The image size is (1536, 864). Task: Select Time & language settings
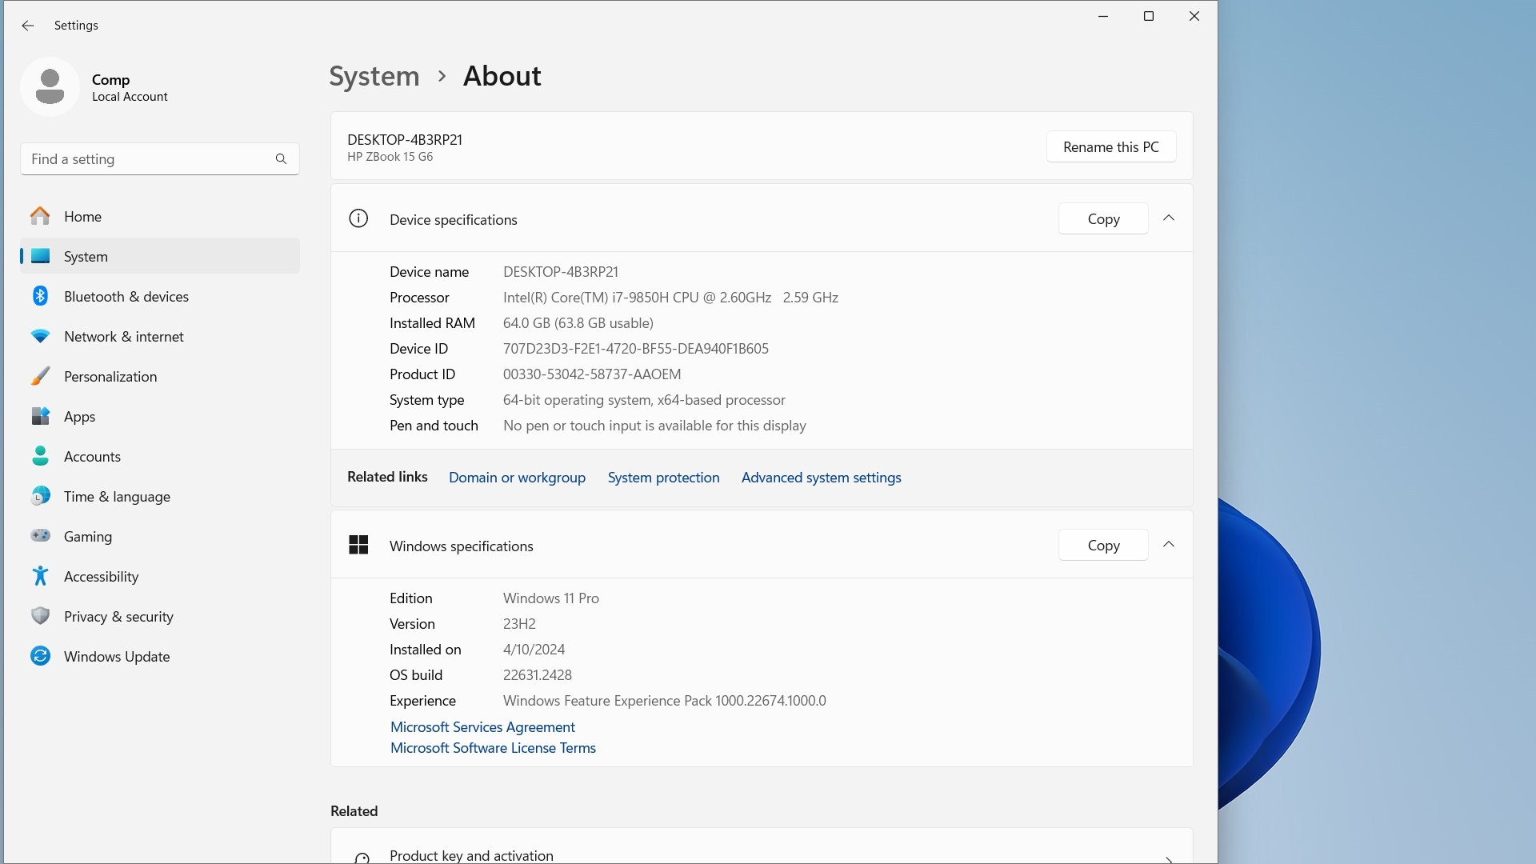[160, 496]
